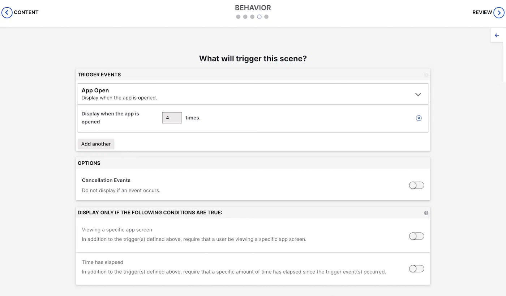Jump to the first step dot
Image resolution: width=506 pixels, height=296 pixels.
pos(238,17)
